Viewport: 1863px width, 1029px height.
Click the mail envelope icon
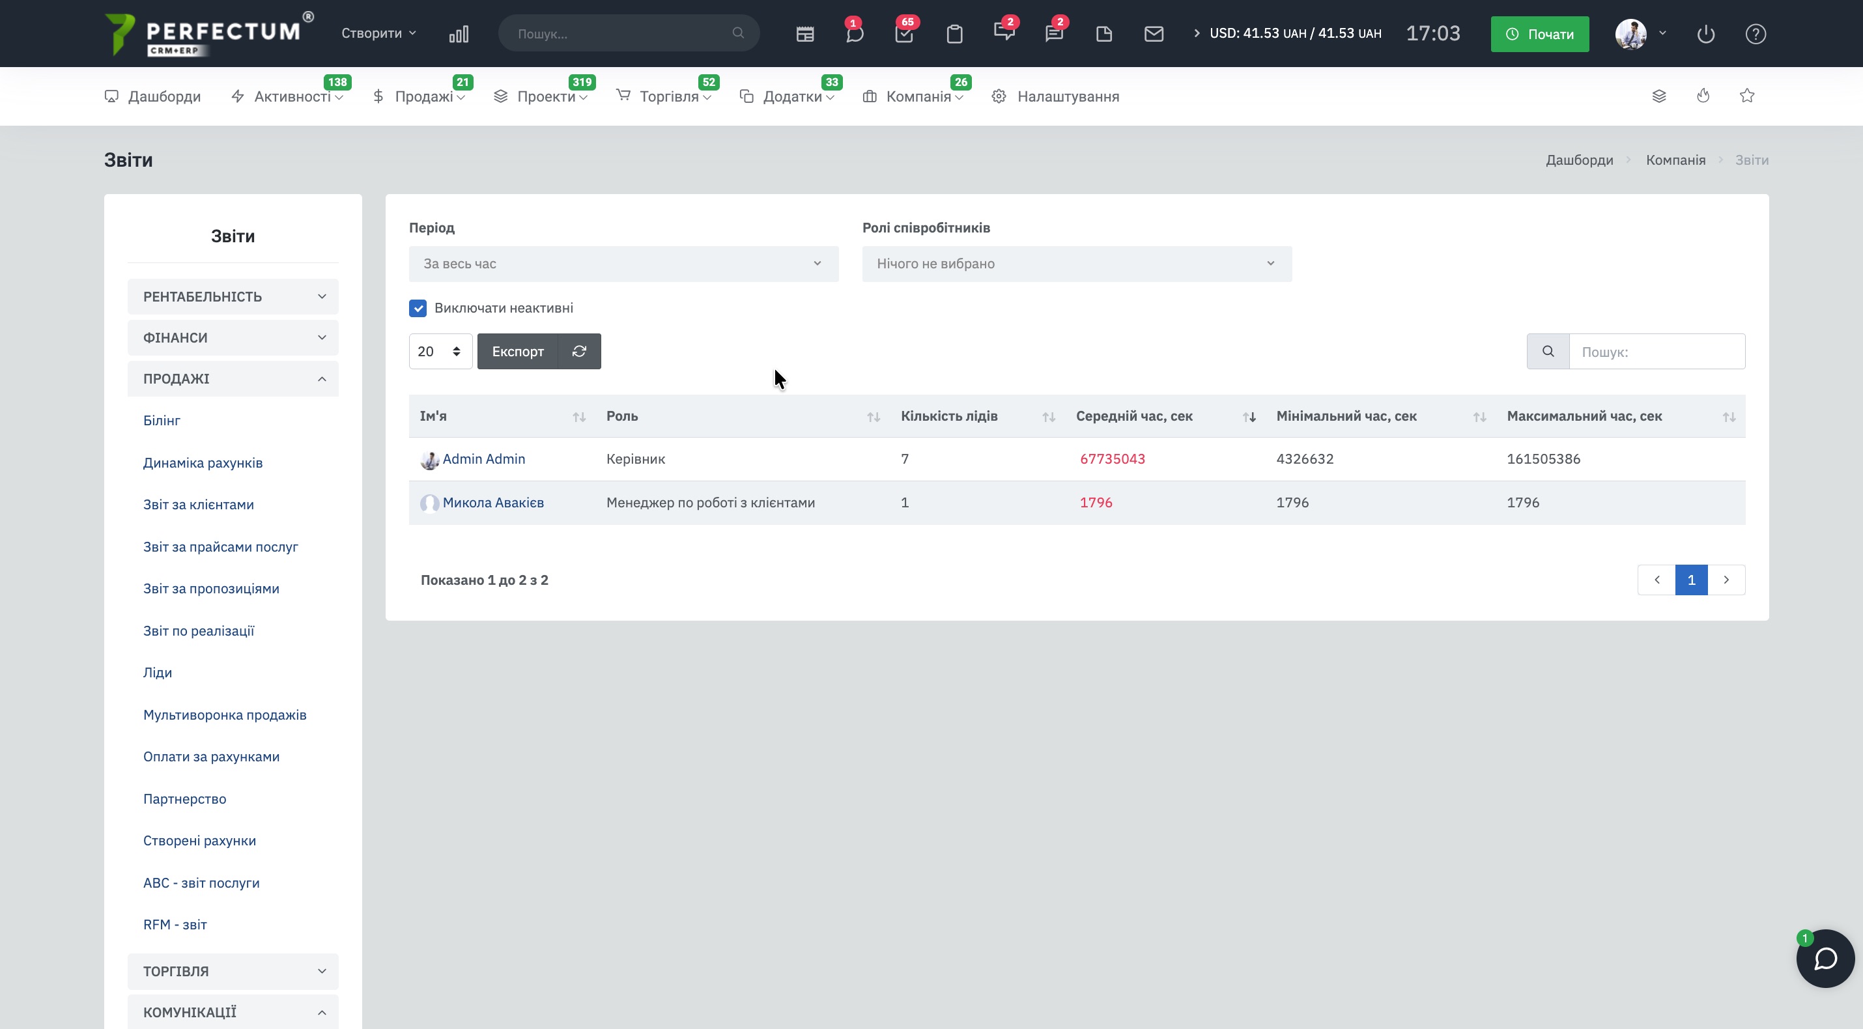click(x=1154, y=34)
